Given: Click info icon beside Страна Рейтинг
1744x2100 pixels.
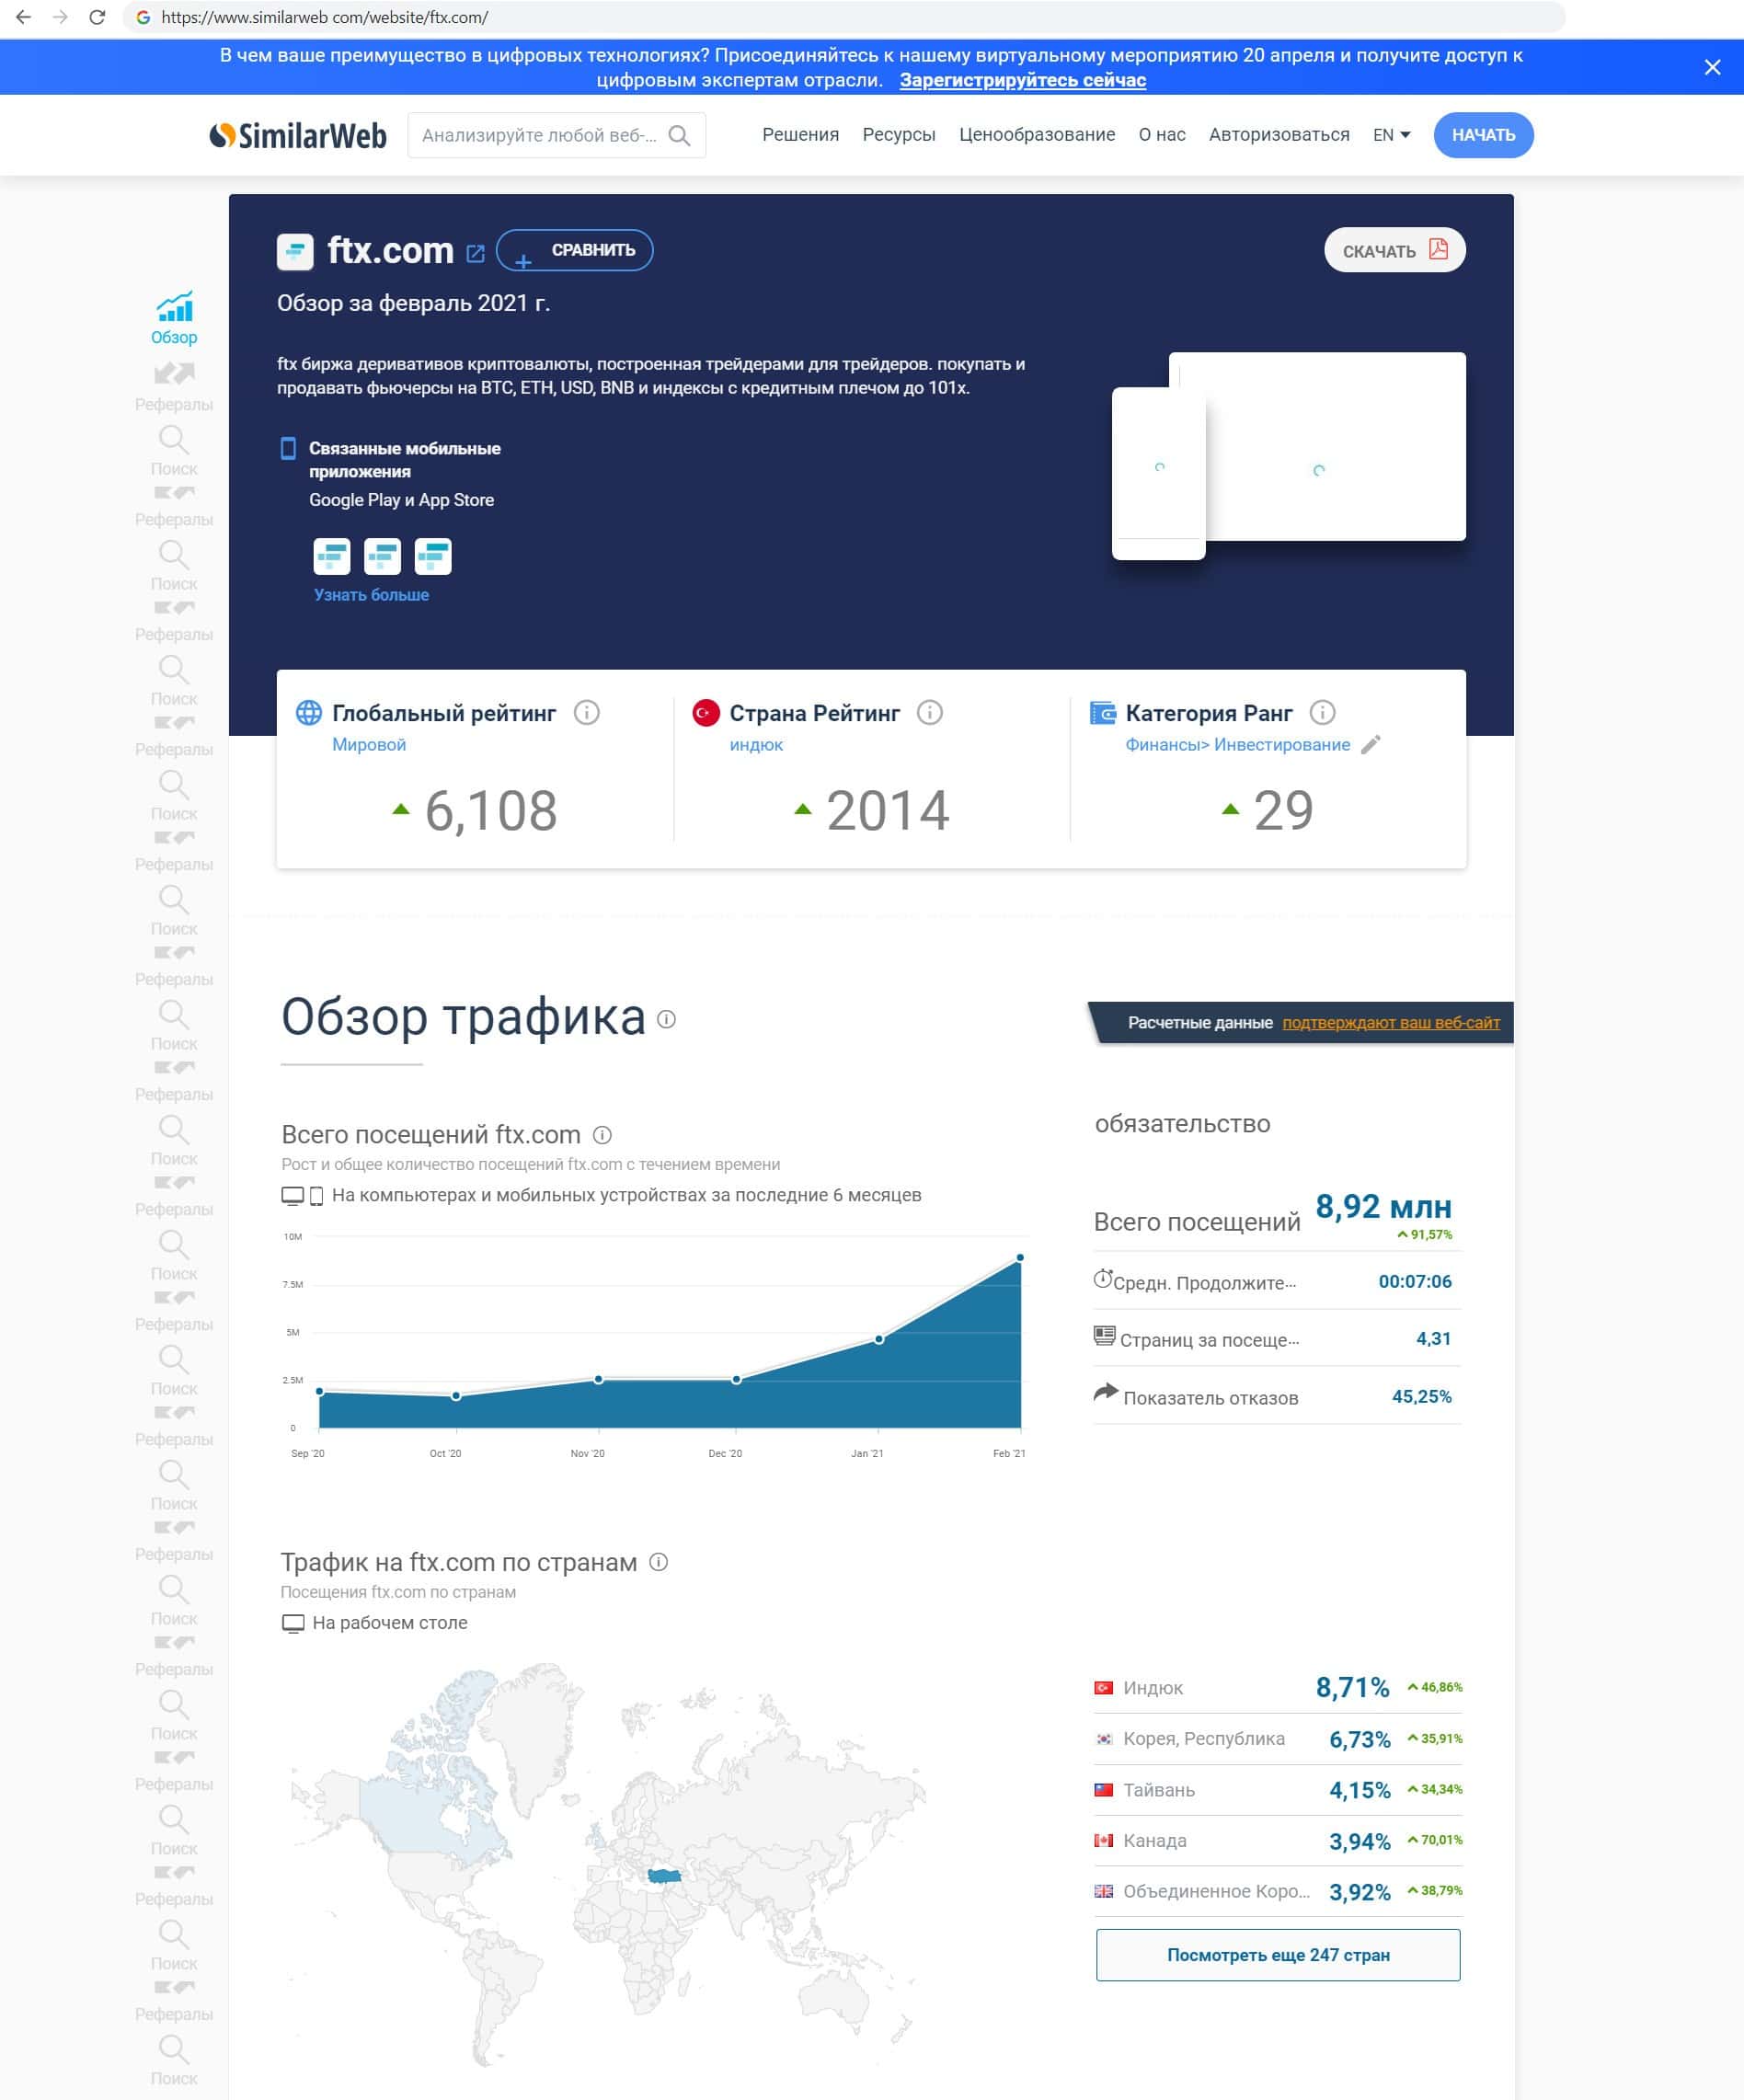Looking at the screenshot, I should 930,712.
